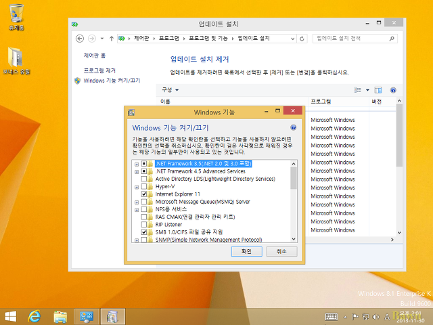Click the help icon in Windows 기능 dialog
433x325 pixels.
[293, 127]
